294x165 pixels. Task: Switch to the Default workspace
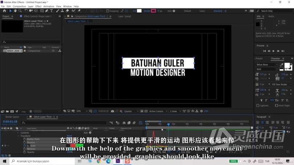click(x=188, y=11)
